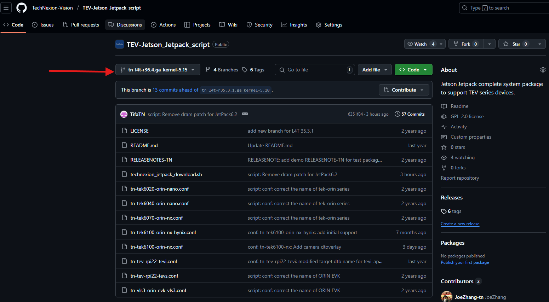
Task: Click the pulse icon beside Activity
Action: [x=444, y=127]
